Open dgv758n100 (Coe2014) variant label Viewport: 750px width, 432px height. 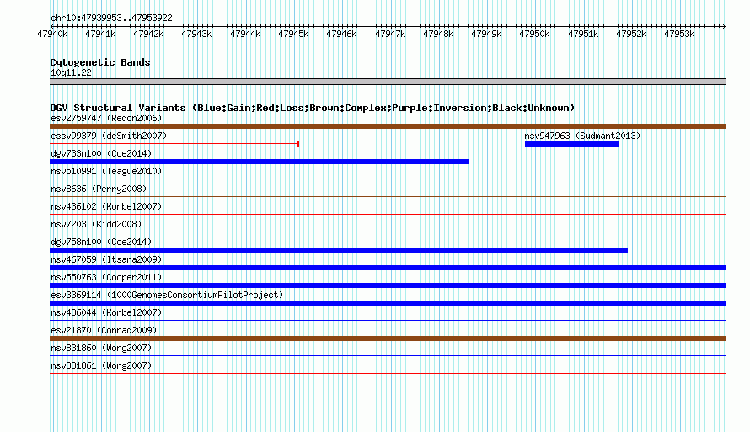101,242
